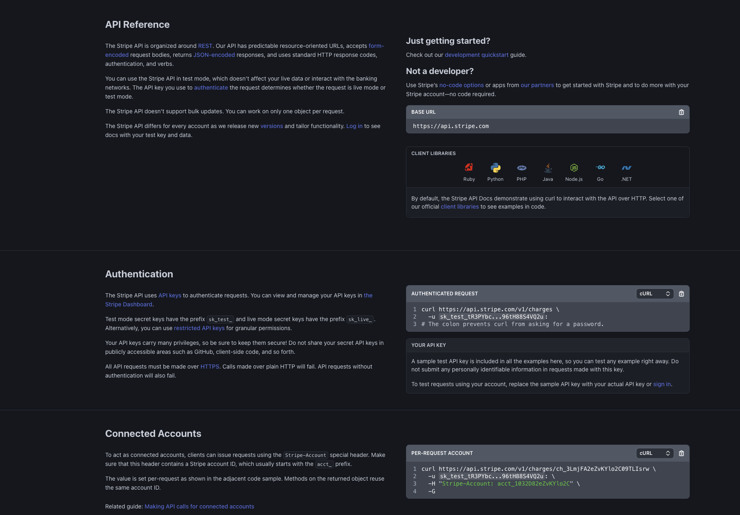Visit the Stripe Dashboard link
This screenshot has width=740, height=515.
[128, 304]
